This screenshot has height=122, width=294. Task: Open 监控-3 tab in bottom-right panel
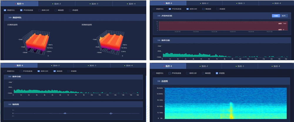point(240,66)
